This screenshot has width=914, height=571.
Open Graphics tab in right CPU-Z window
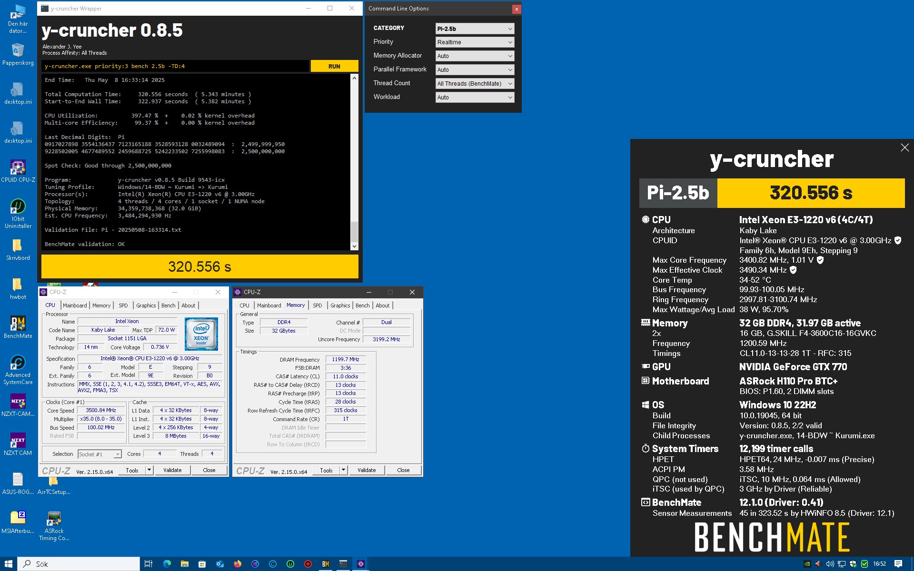click(x=340, y=305)
